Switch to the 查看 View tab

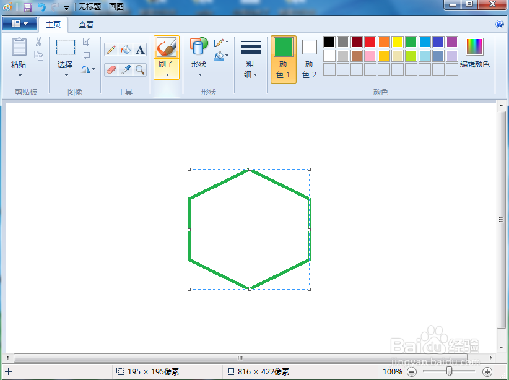point(85,25)
